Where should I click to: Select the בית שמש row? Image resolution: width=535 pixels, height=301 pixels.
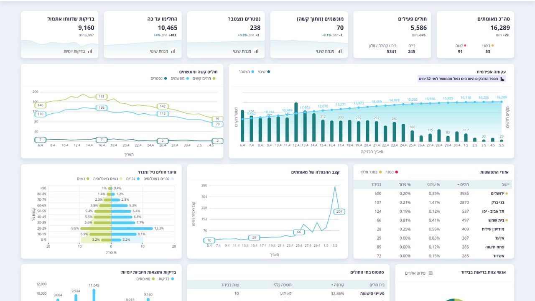433,220
